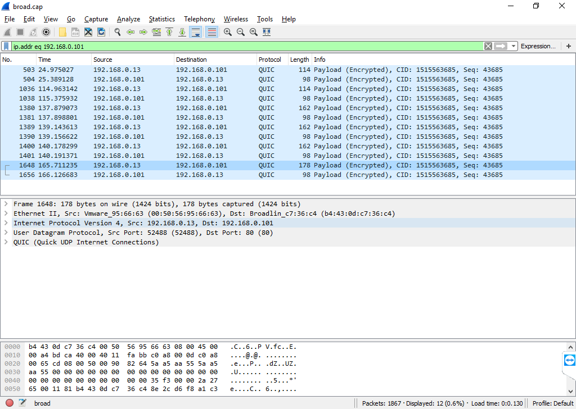
Task: Open a capture file via toolbar icon
Action: click(62, 32)
